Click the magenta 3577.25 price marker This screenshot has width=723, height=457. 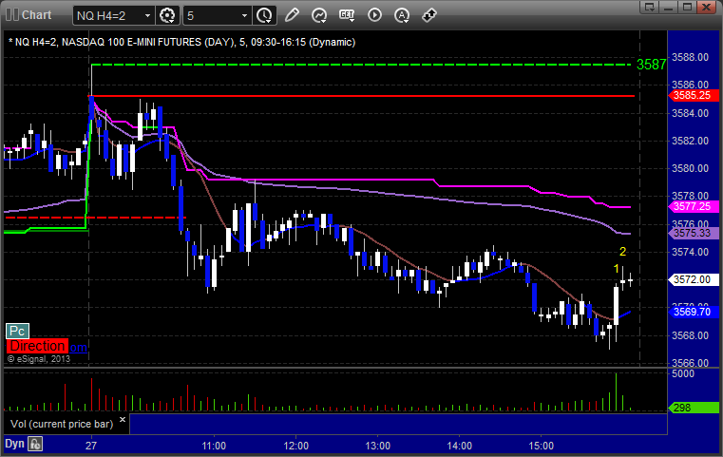tap(693, 206)
